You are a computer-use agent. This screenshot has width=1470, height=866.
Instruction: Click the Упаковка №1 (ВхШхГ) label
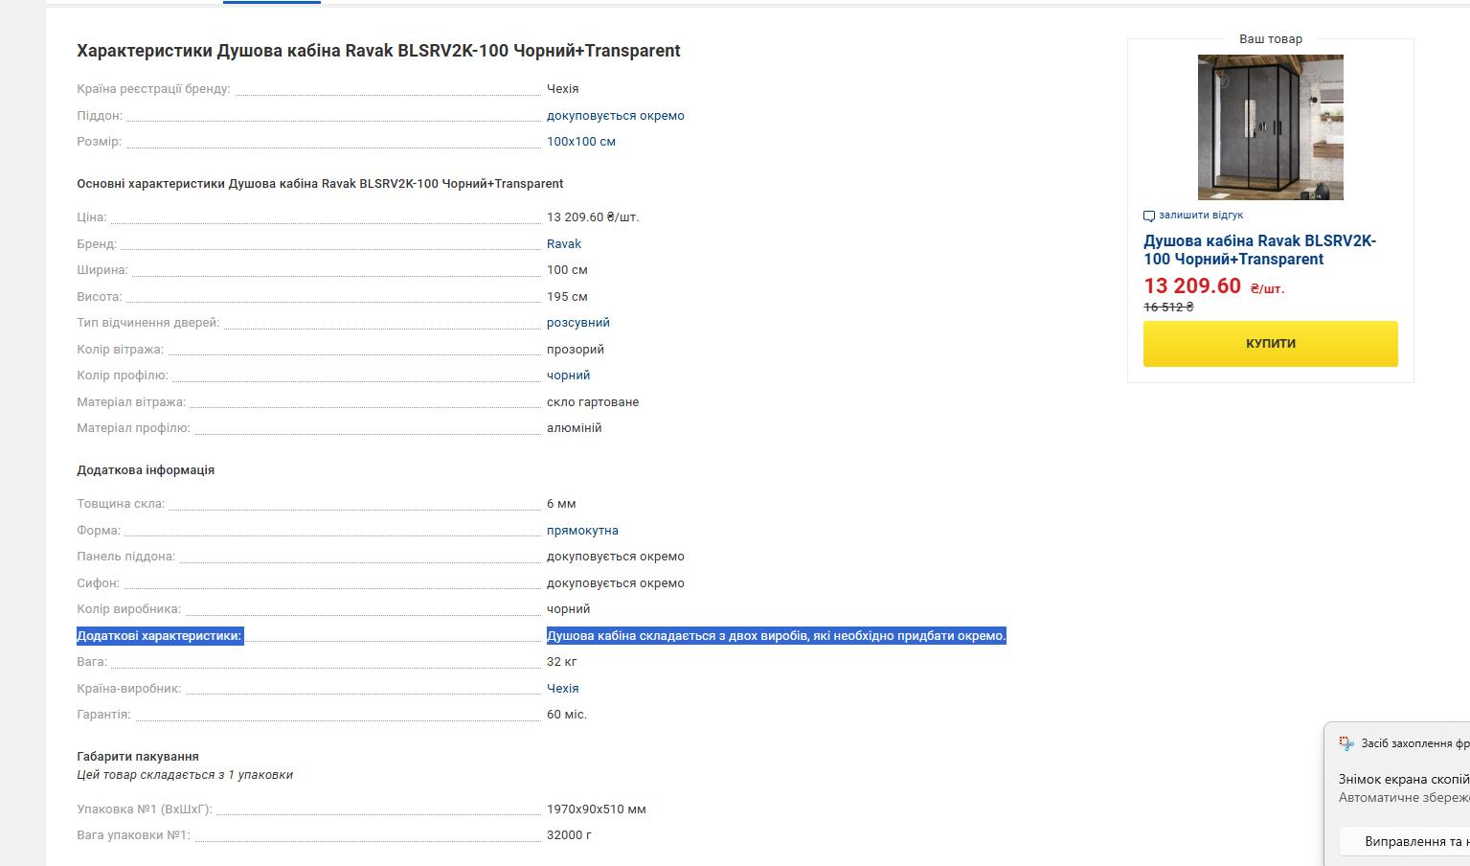point(145,809)
